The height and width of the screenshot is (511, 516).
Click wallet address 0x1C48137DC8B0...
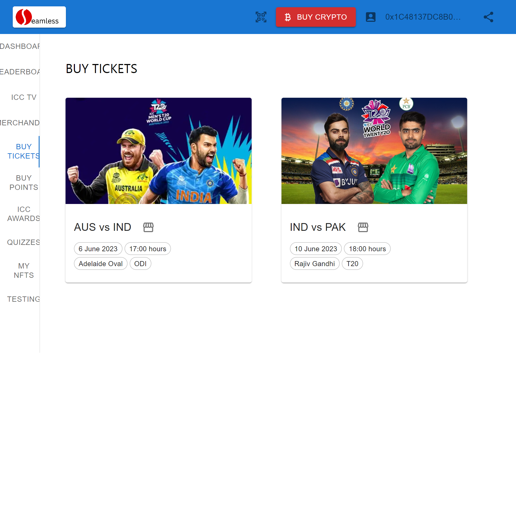tap(423, 17)
